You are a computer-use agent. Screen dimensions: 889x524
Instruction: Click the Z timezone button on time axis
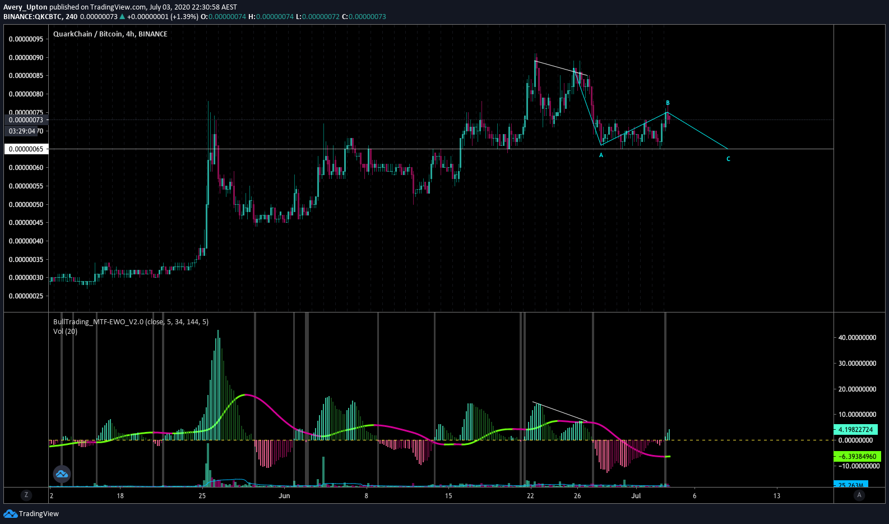coord(26,495)
